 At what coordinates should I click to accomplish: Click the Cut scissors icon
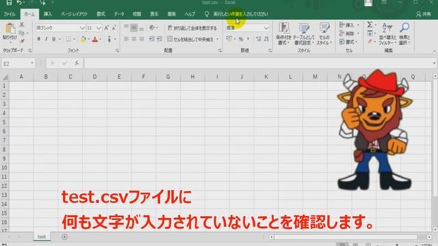click(x=22, y=25)
